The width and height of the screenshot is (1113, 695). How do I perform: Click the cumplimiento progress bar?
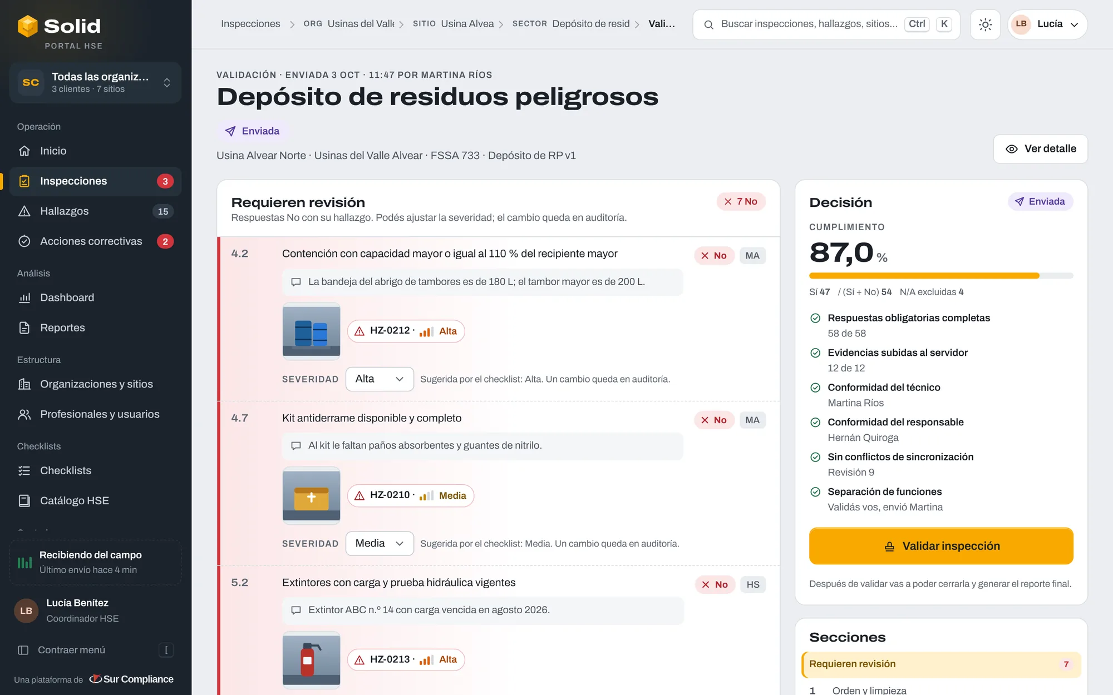[x=941, y=276]
